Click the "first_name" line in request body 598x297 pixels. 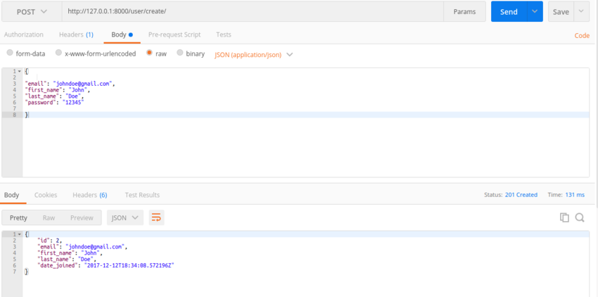tap(58, 89)
